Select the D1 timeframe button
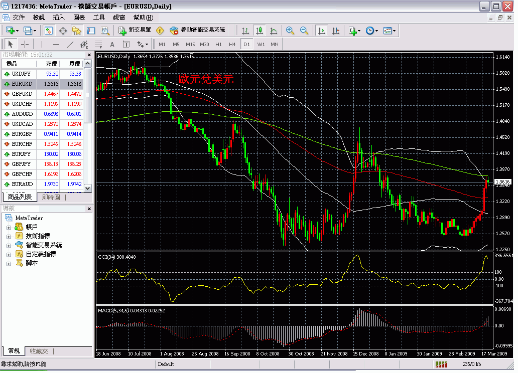Viewport: 518px width, 373px height. 246,44
